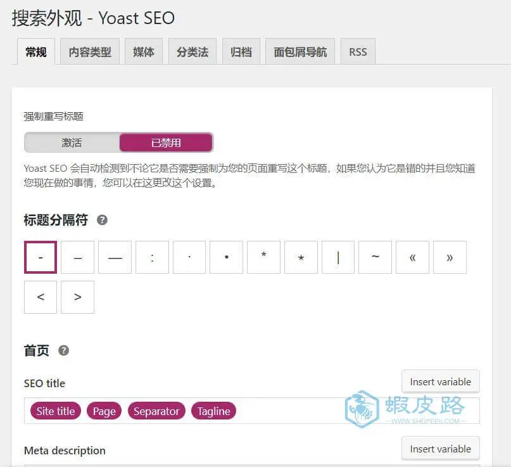Screen dimensions: 511x467
Task: Choose the tilde title separator
Action: click(x=375, y=257)
